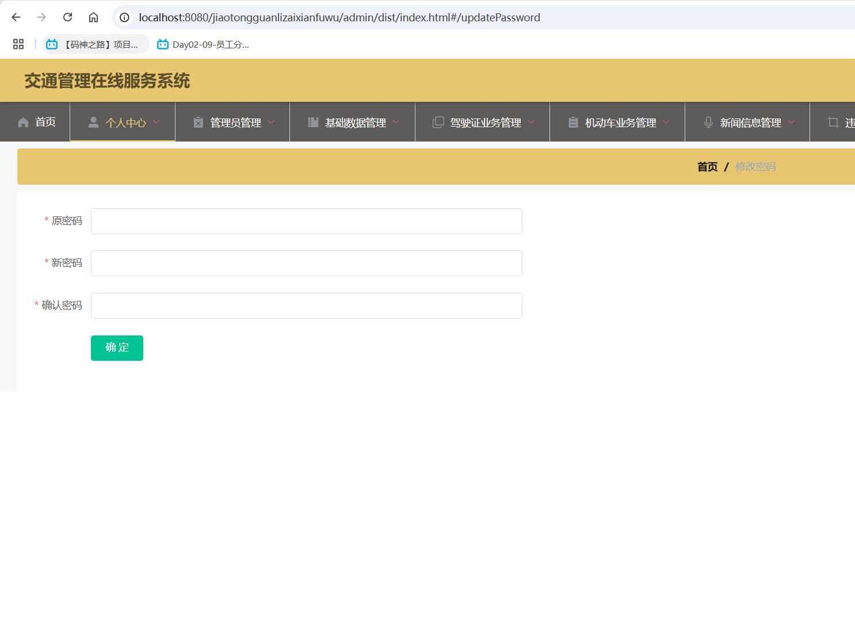Click the clipboard icon beside 管理员管理
The image size is (855, 622).
click(199, 123)
